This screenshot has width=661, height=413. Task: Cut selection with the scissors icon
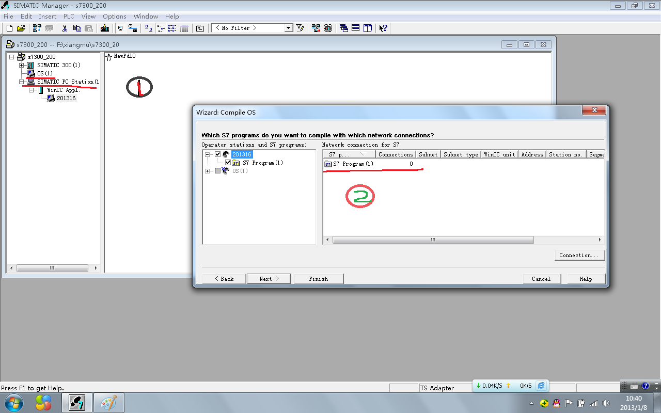(66, 28)
